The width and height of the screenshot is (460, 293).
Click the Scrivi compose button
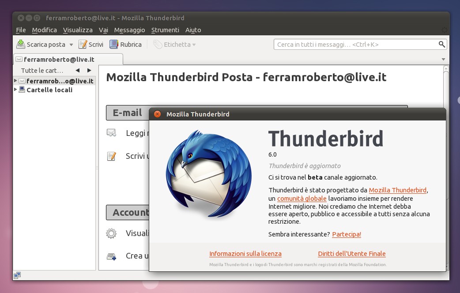pyautogui.click(x=91, y=44)
